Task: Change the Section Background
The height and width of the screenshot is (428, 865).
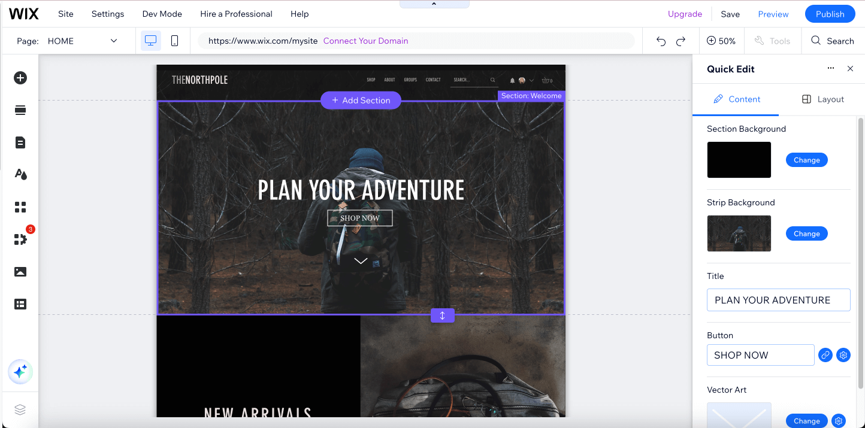Action: [x=807, y=160]
